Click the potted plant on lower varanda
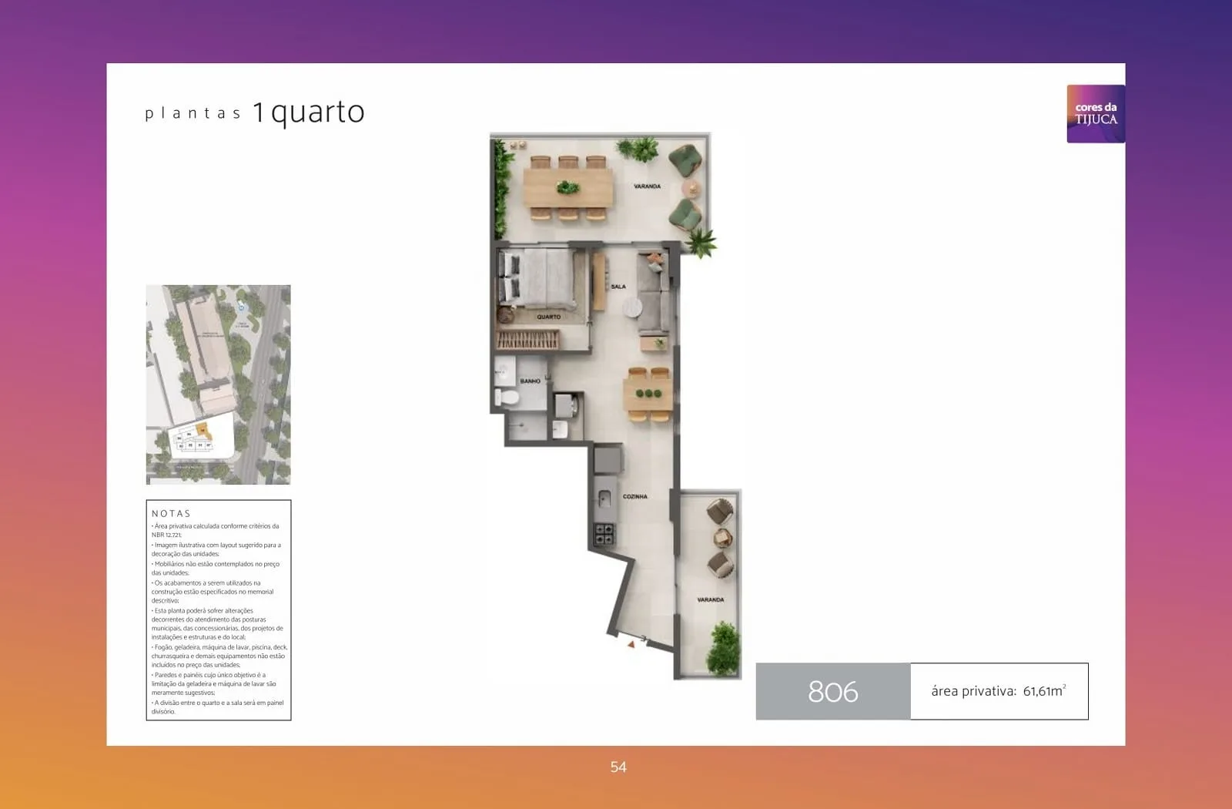The height and width of the screenshot is (809, 1232). coord(723,648)
